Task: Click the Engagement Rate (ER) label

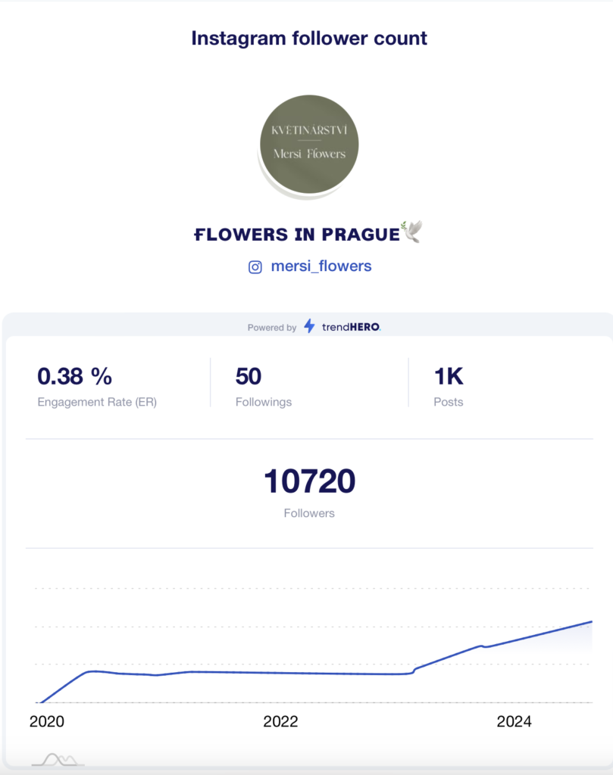Action: pos(97,402)
